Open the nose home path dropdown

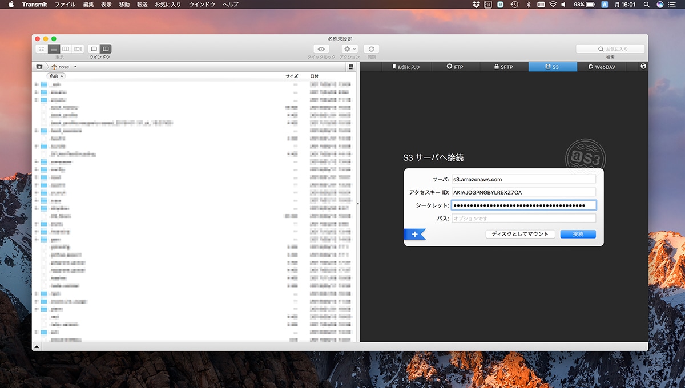64,67
